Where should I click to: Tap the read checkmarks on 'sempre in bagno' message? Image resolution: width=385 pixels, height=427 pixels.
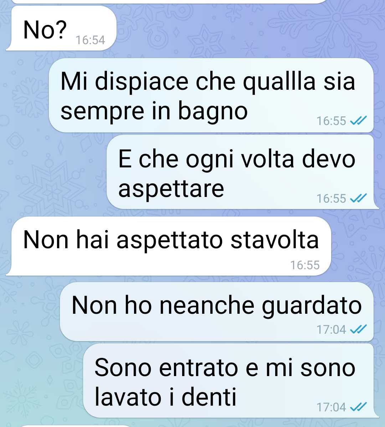358,120
